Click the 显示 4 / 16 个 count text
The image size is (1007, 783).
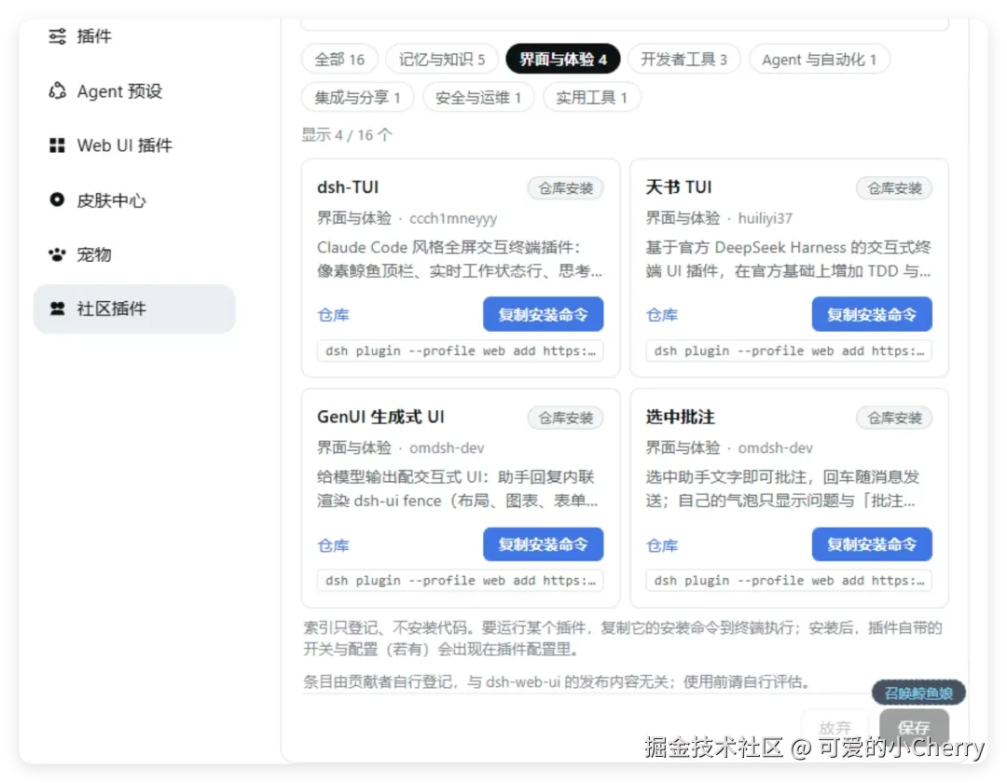(x=347, y=135)
